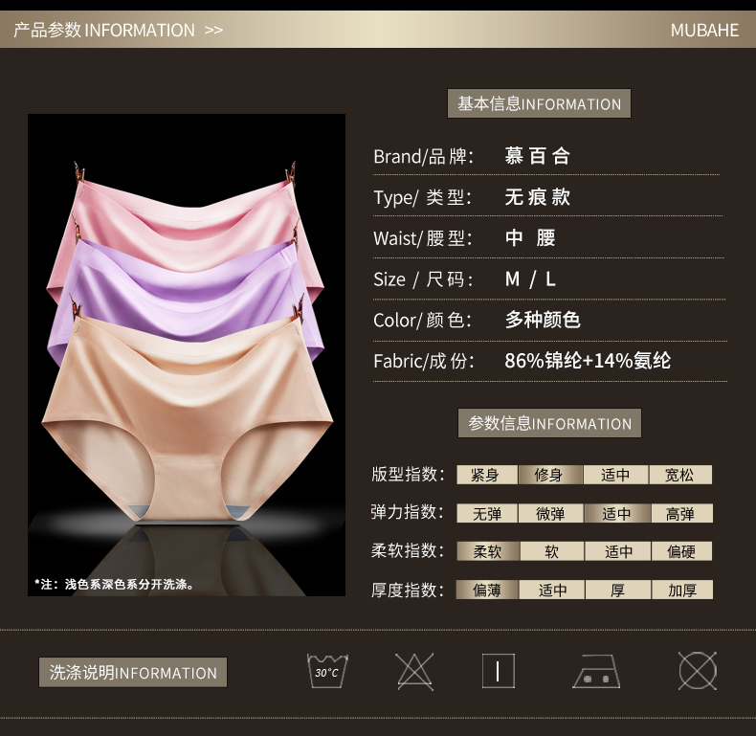Click the do-not-bleach crossed triangle icon
The image size is (756, 736).
click(414, 671)
